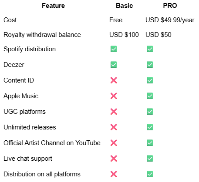This screenshot has width=199, height=182.
Task: Click the USD $49.99/year price text
Action: click(170, 20)
